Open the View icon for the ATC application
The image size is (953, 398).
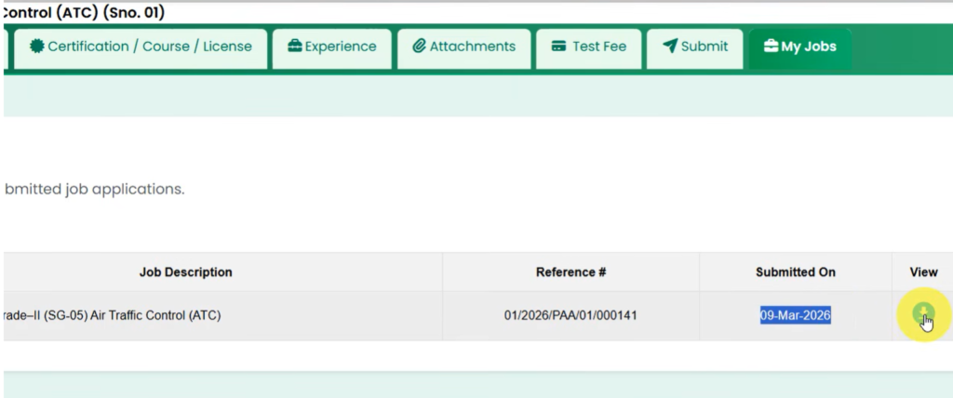pyautogui.click(x=922, y=313)
